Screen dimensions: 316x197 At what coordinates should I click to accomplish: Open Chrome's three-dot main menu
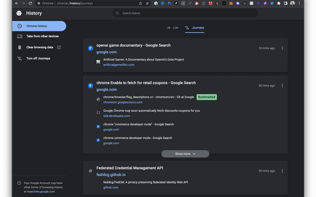[x=299, y=3]
